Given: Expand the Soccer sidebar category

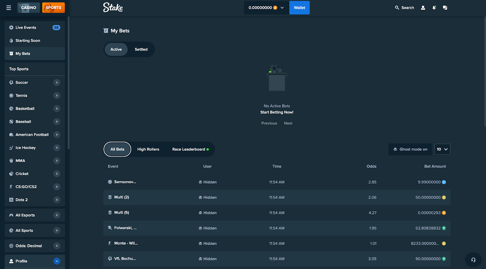Looking at the screenshot, I should [x=57, y=82].
